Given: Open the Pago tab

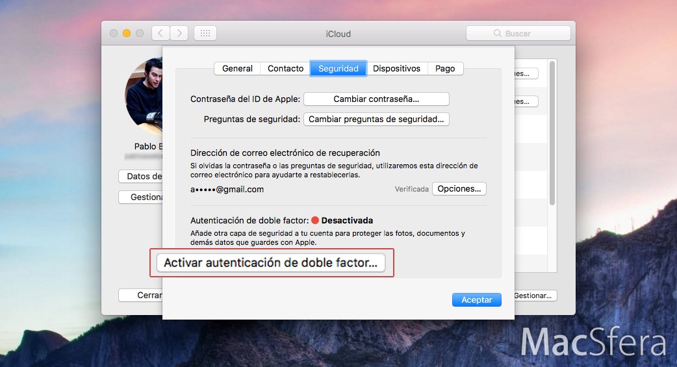Looking at the screenshot, I should coord(445,69).
